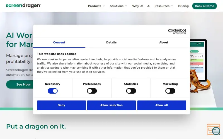The width and height of the screenshot is (223, 139).
Task: Switch to the Consent tab
Action: point(59,43)
